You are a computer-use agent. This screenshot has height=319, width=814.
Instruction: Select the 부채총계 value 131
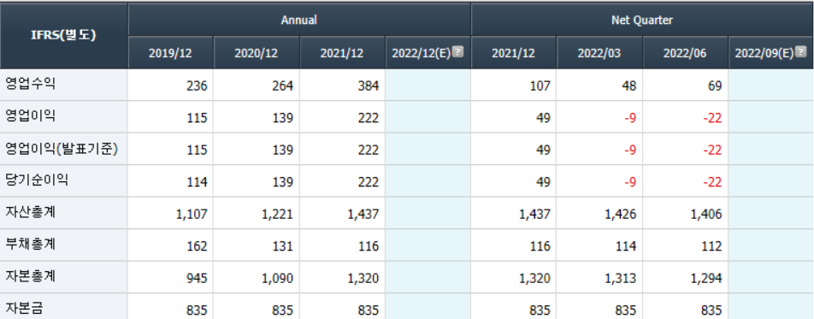click(x=283, y=247)
